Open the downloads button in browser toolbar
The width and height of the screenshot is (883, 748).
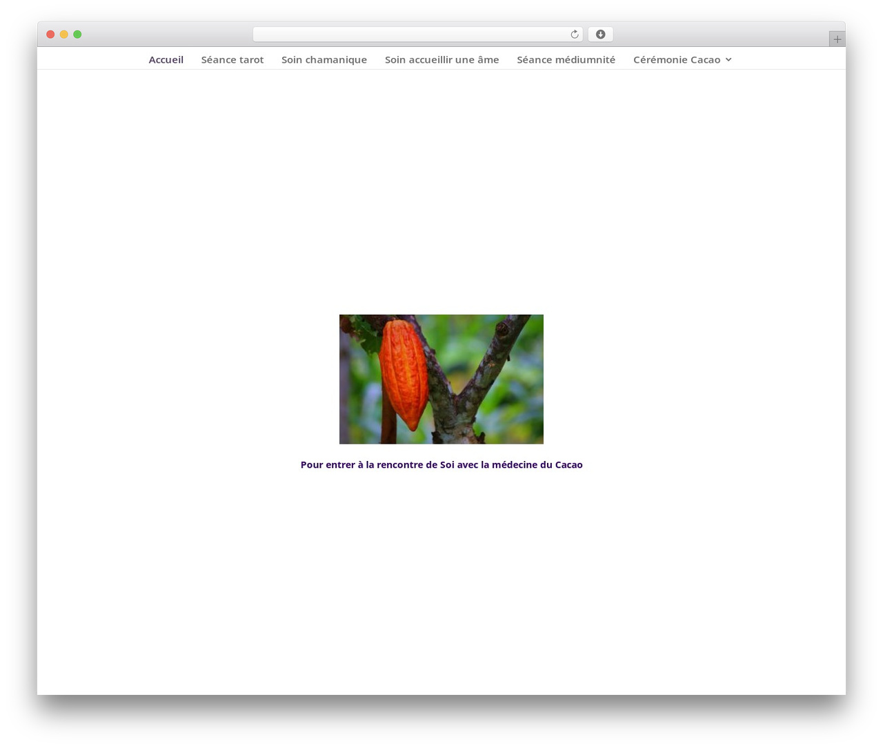pos(600,35)
